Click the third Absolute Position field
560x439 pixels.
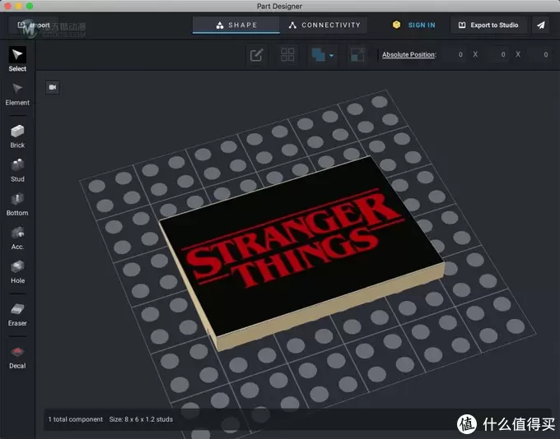[x=539, y=54]
